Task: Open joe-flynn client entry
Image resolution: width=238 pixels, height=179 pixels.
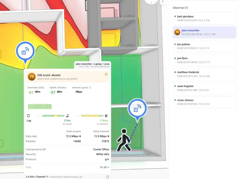Action: click(x=204, y=60)
